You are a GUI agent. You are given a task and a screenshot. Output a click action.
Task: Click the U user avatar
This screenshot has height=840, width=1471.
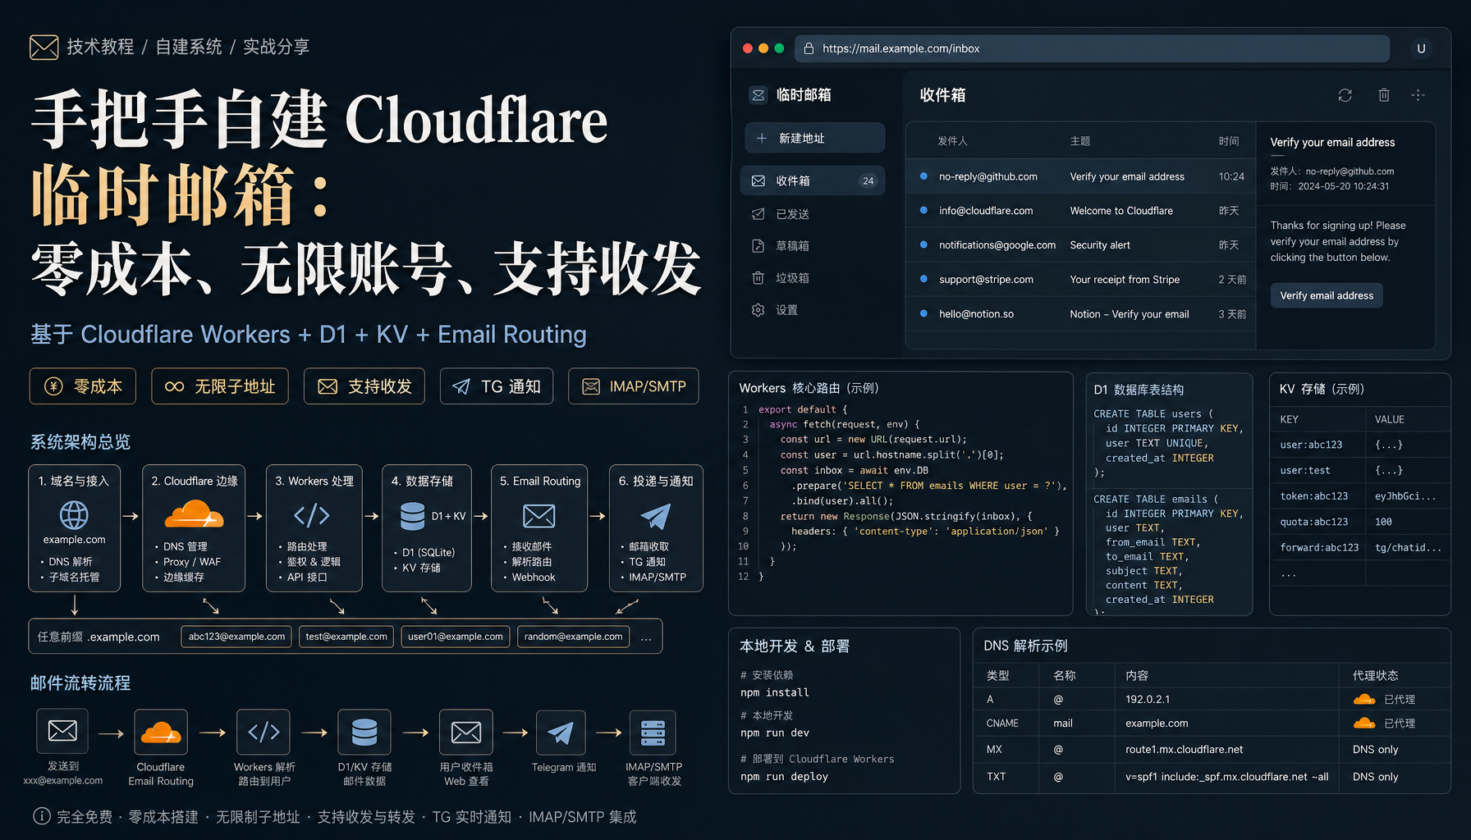(x=1421, y=48)
